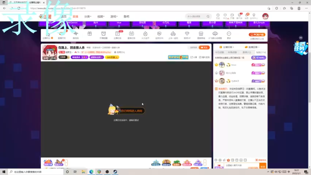Open the purple fan badge pill with stars
This screenshot has height=175, width=311.
pyautogui.click(x=79, y=57)
